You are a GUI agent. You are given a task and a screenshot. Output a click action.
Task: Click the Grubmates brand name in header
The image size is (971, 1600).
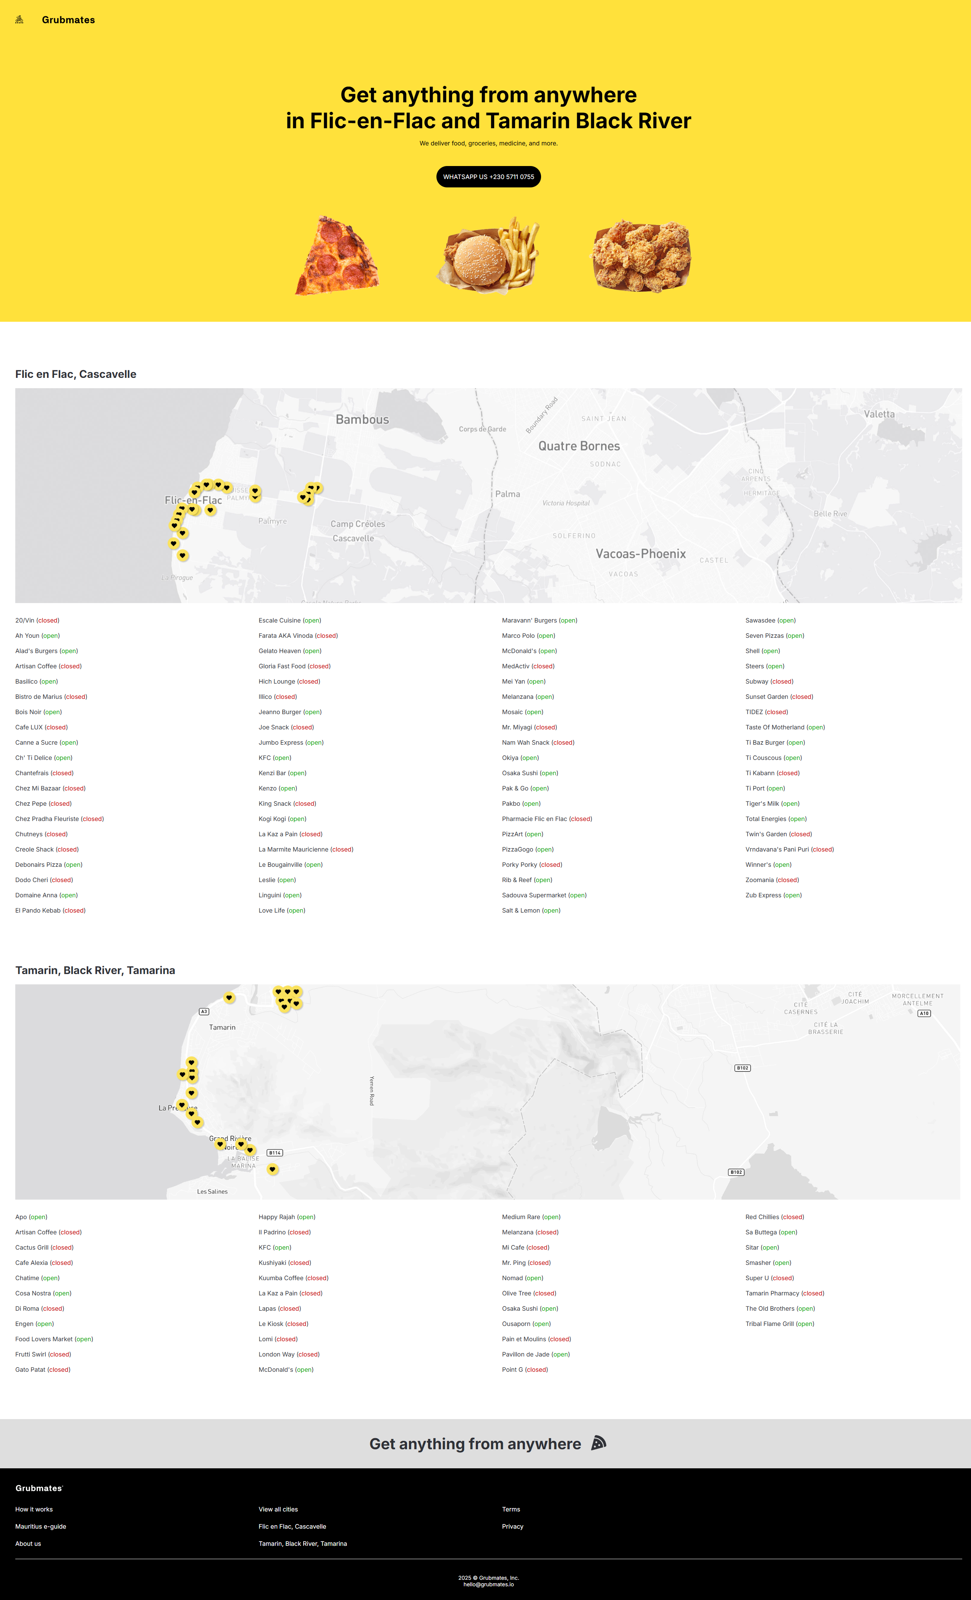(68, 20)
